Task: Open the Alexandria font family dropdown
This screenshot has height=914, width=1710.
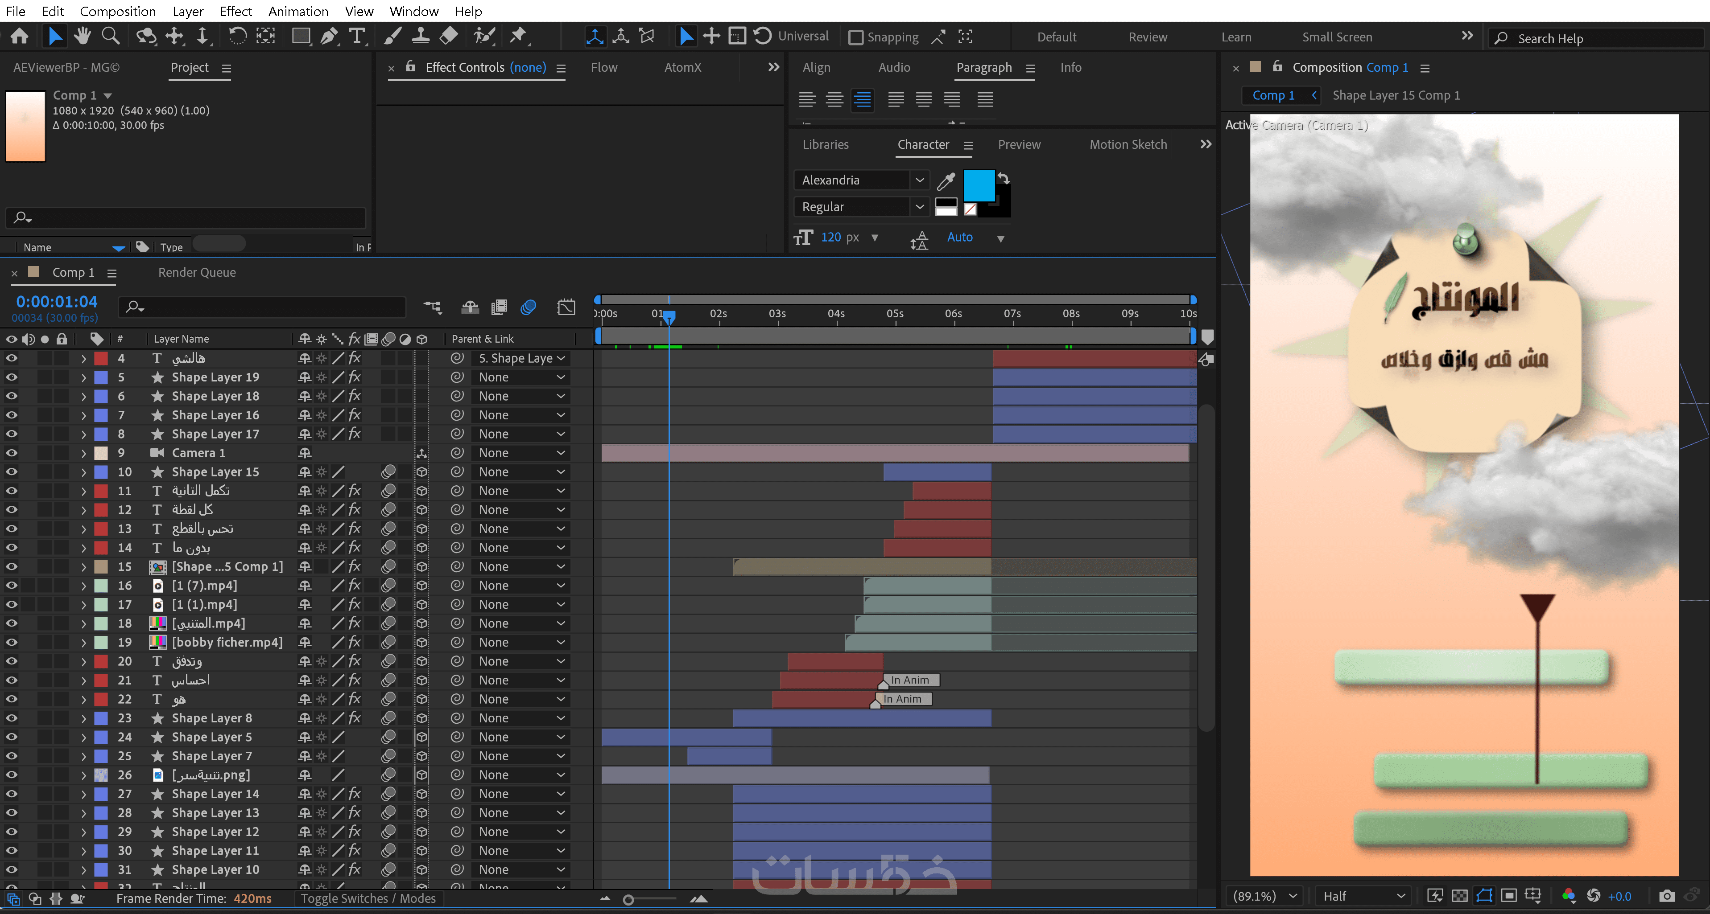Action: pos(919,180)
